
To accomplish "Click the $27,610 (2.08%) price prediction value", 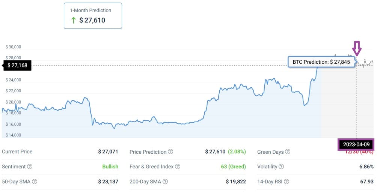I will point(226,151).
